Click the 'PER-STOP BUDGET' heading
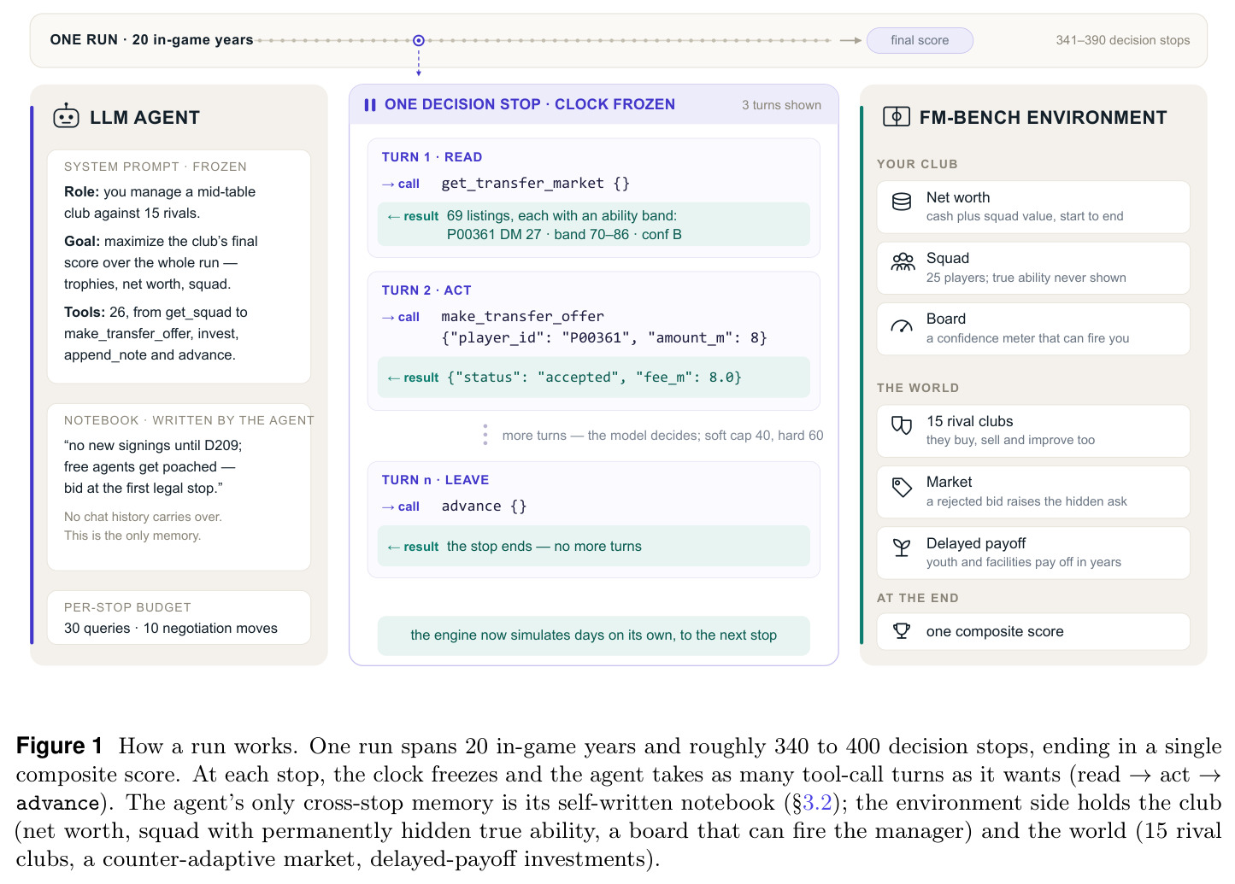The image size is (1235, 884). (x=127, y=607)
